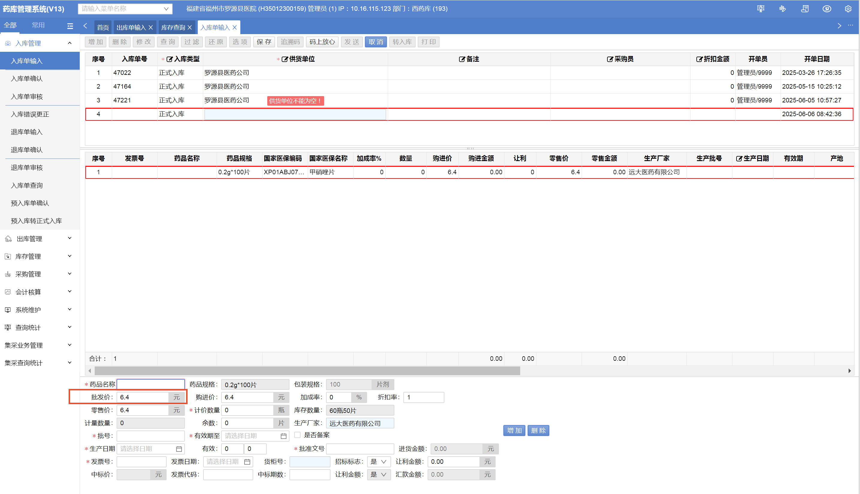Close the 库存查询 tab

[x=190, y=28]
